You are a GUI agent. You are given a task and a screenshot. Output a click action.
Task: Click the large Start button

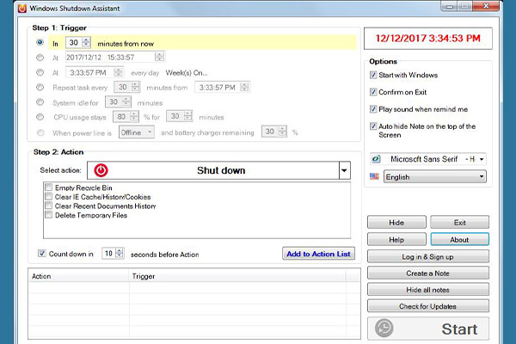pos(428,329)
